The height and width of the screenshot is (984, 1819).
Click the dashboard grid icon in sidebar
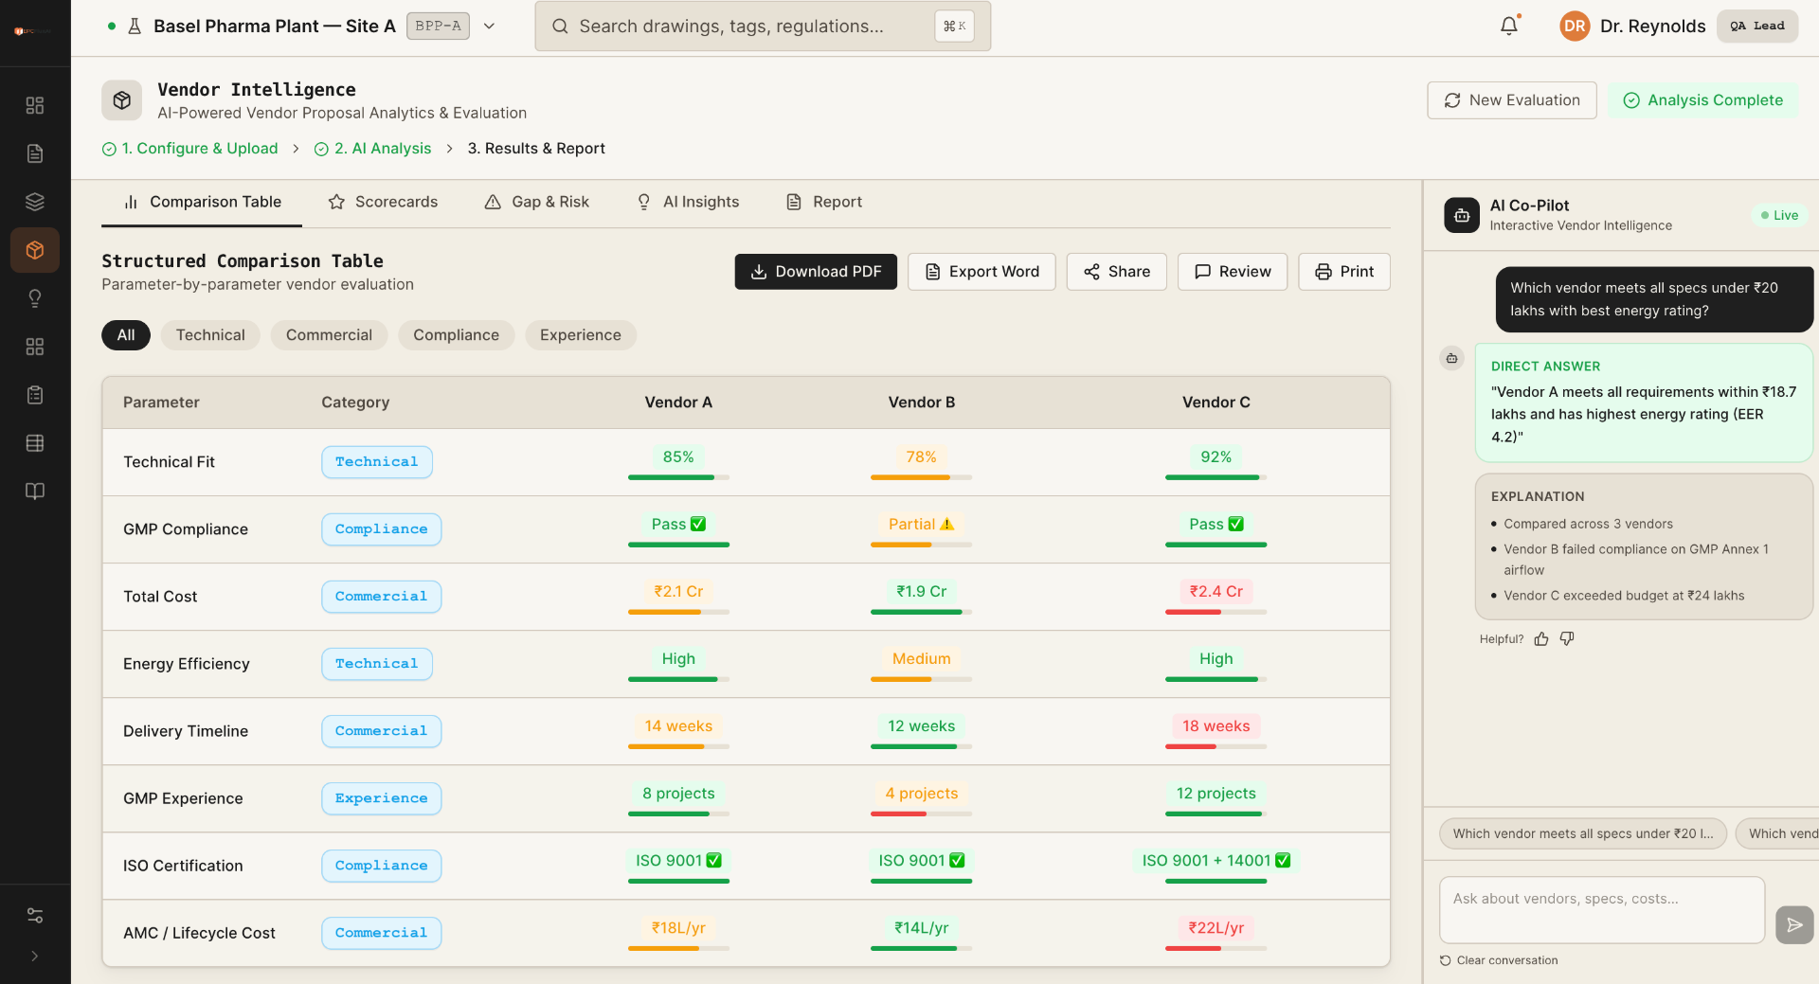click(35, 105)
